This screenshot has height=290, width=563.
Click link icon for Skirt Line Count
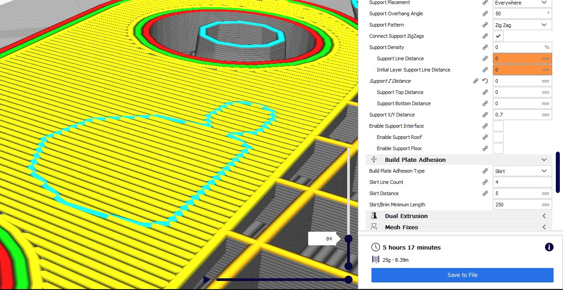pos(485,182)
